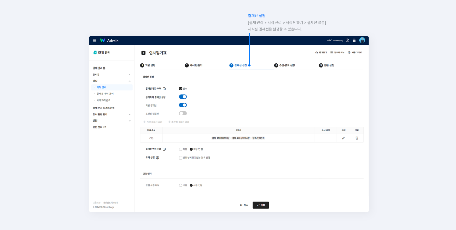Check 상위 부서장이 없는 경우 생략

(181, 158)
